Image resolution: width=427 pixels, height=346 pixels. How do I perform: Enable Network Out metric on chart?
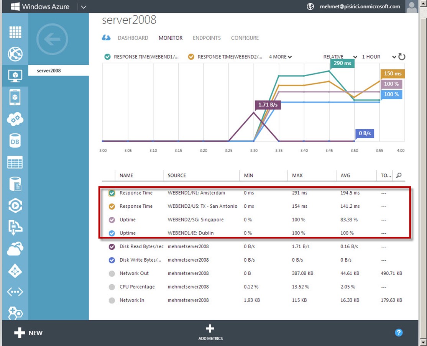coord(112,274)
